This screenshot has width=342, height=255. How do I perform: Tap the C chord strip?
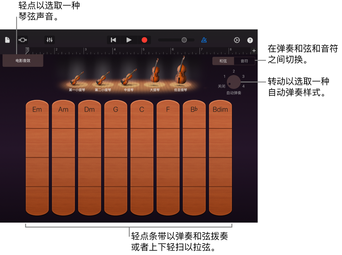142,158
